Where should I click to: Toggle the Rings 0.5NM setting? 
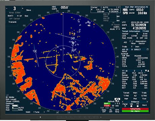click(14, 13)
